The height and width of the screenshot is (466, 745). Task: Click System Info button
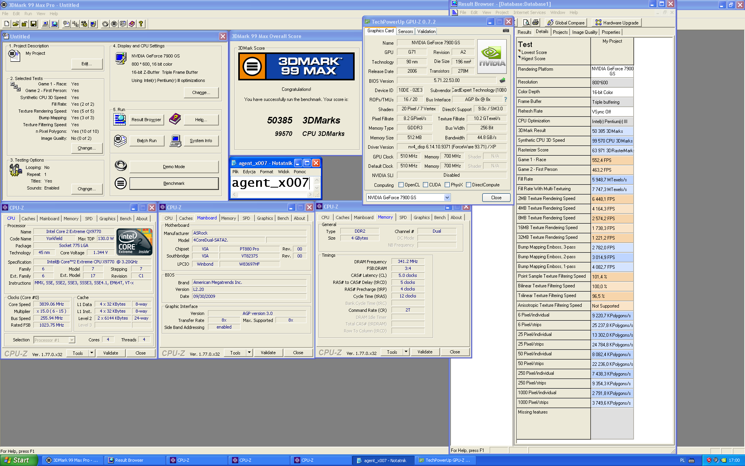click(x=201, y=141)
